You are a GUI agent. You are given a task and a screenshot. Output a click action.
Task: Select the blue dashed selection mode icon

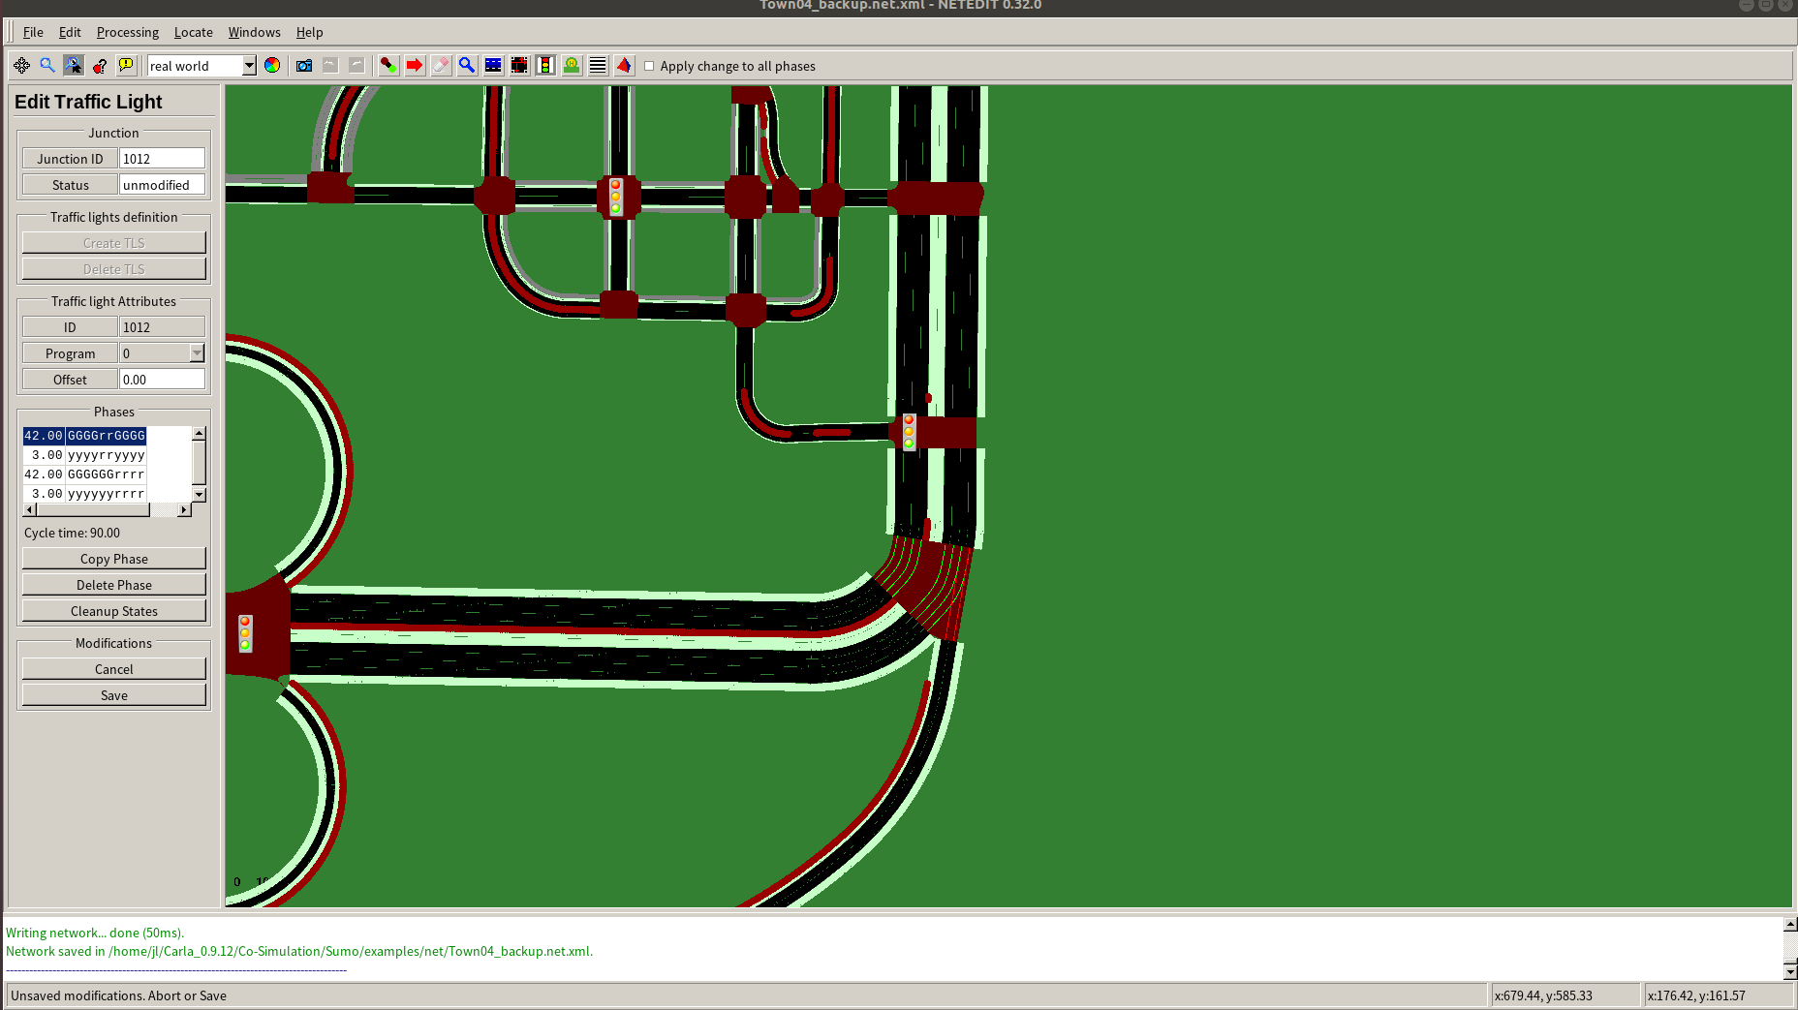493,66
